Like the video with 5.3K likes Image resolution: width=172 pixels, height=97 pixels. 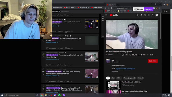coord(125,55)
